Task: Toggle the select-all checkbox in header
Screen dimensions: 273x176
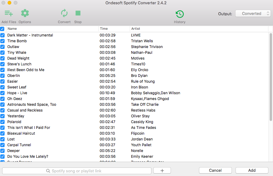Action: (x=2, y=29)
